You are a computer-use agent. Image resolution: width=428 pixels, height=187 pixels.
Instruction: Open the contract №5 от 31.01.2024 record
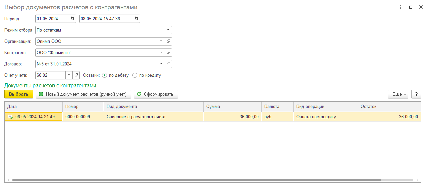click(168, 64)
